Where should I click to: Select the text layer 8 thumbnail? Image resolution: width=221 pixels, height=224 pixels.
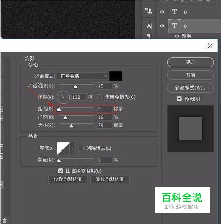coord(175,11)
